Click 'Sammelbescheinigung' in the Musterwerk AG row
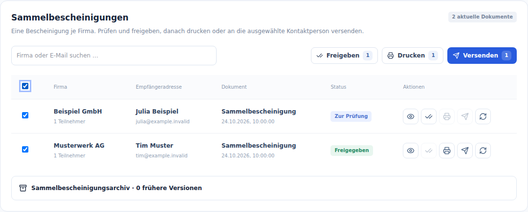 click(259, 146)
